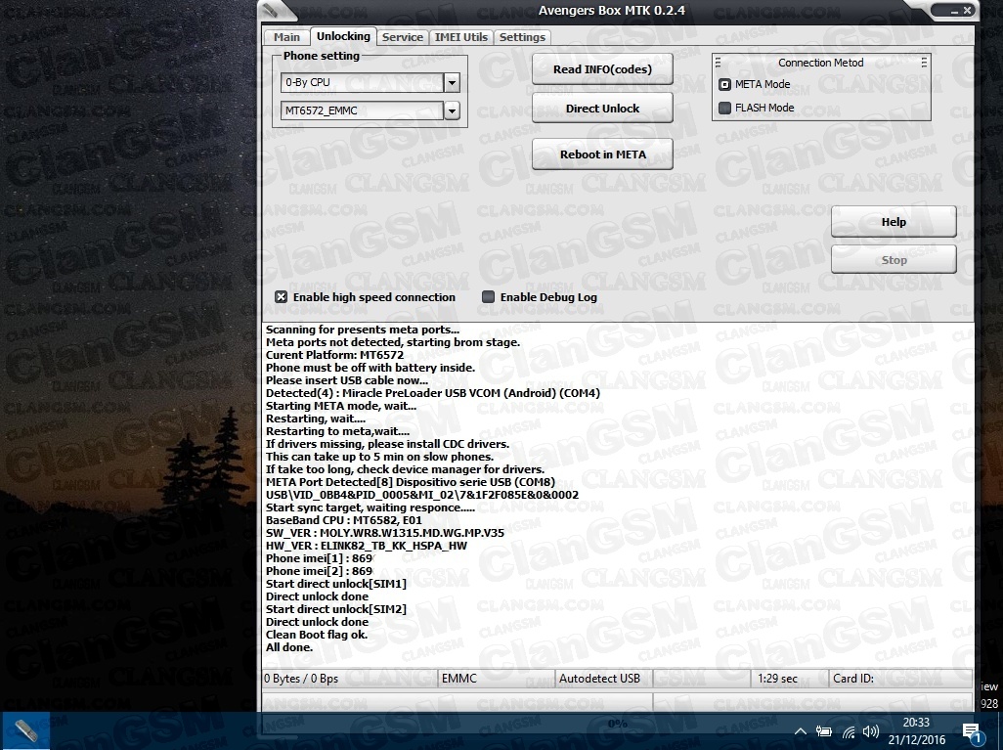Go to the Service tab
Viewport: 1003px width, 750px height.
(x=403, y=37)
